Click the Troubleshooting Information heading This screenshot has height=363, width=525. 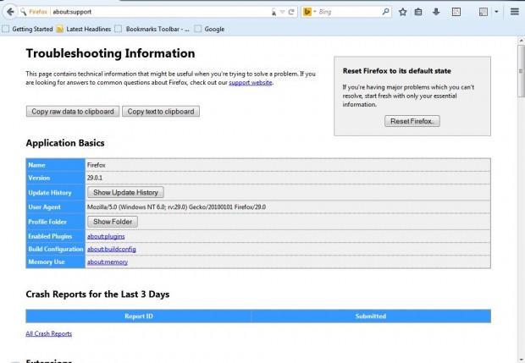(110, 53)
